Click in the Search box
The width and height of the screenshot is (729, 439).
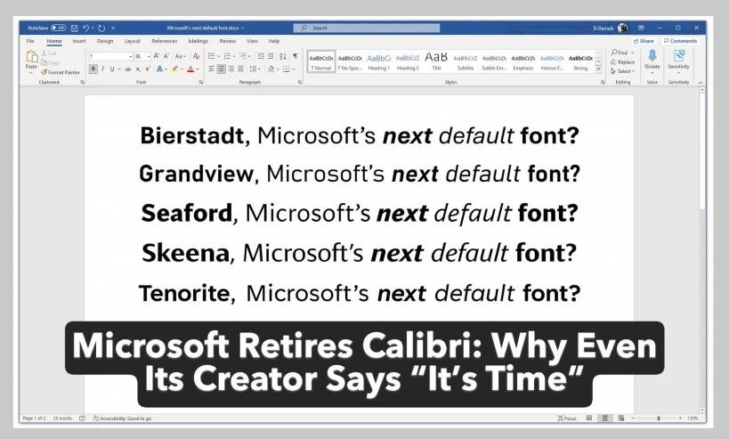coord(367,28)
